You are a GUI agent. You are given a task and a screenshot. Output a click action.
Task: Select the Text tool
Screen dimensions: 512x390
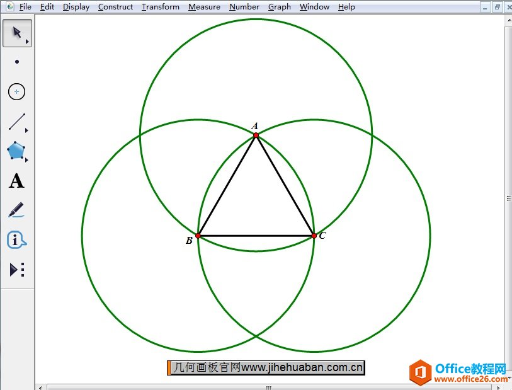[x=16, y=181]
